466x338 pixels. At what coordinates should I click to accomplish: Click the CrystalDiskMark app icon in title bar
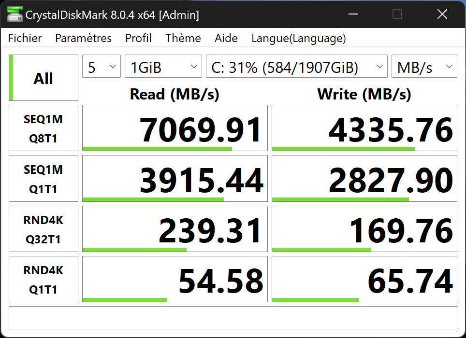pyautogui.click(x=14, y=14)
